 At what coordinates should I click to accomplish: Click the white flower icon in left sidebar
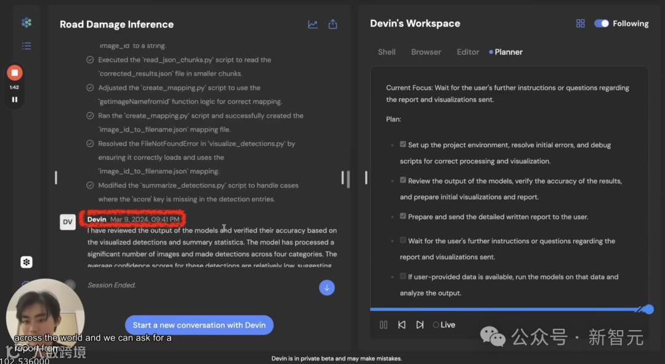click(26, 262)
